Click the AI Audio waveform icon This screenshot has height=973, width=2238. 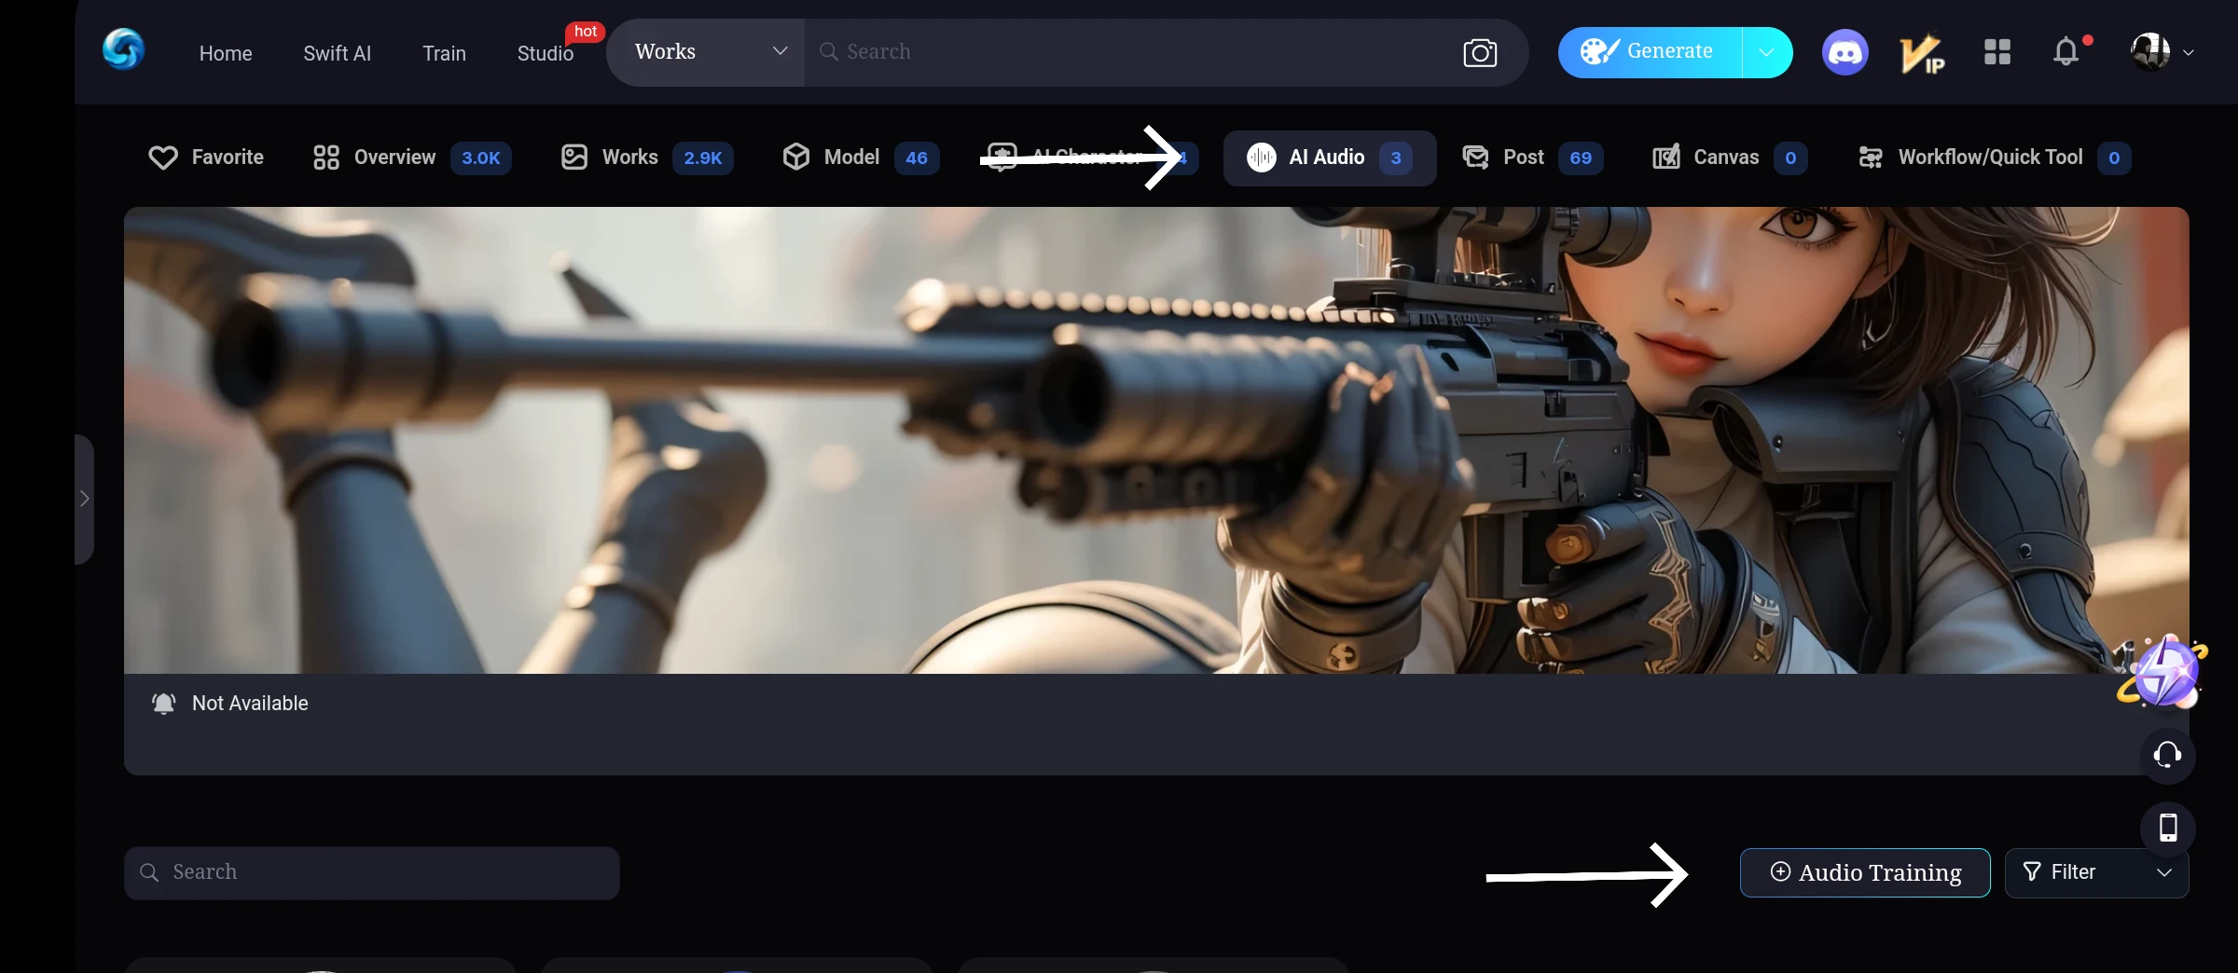click(1261, 158)
